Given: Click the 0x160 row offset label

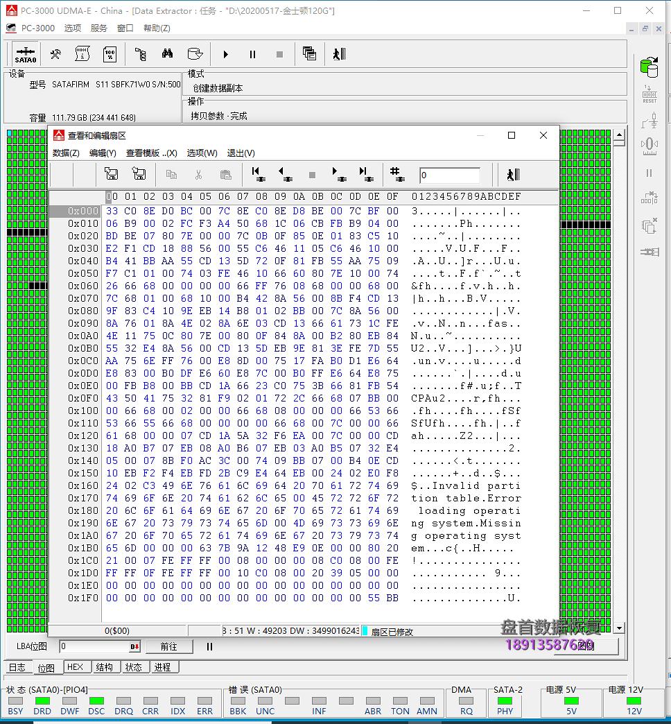Looking at the screenshot, I should coord(83,485).
